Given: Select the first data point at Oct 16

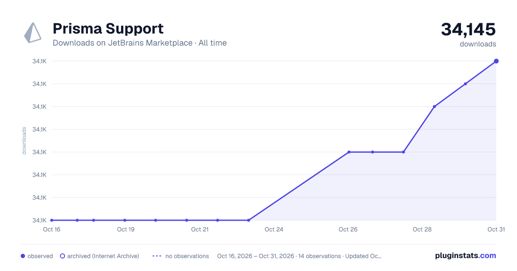Looking at the screenshot, I should 52,220.
